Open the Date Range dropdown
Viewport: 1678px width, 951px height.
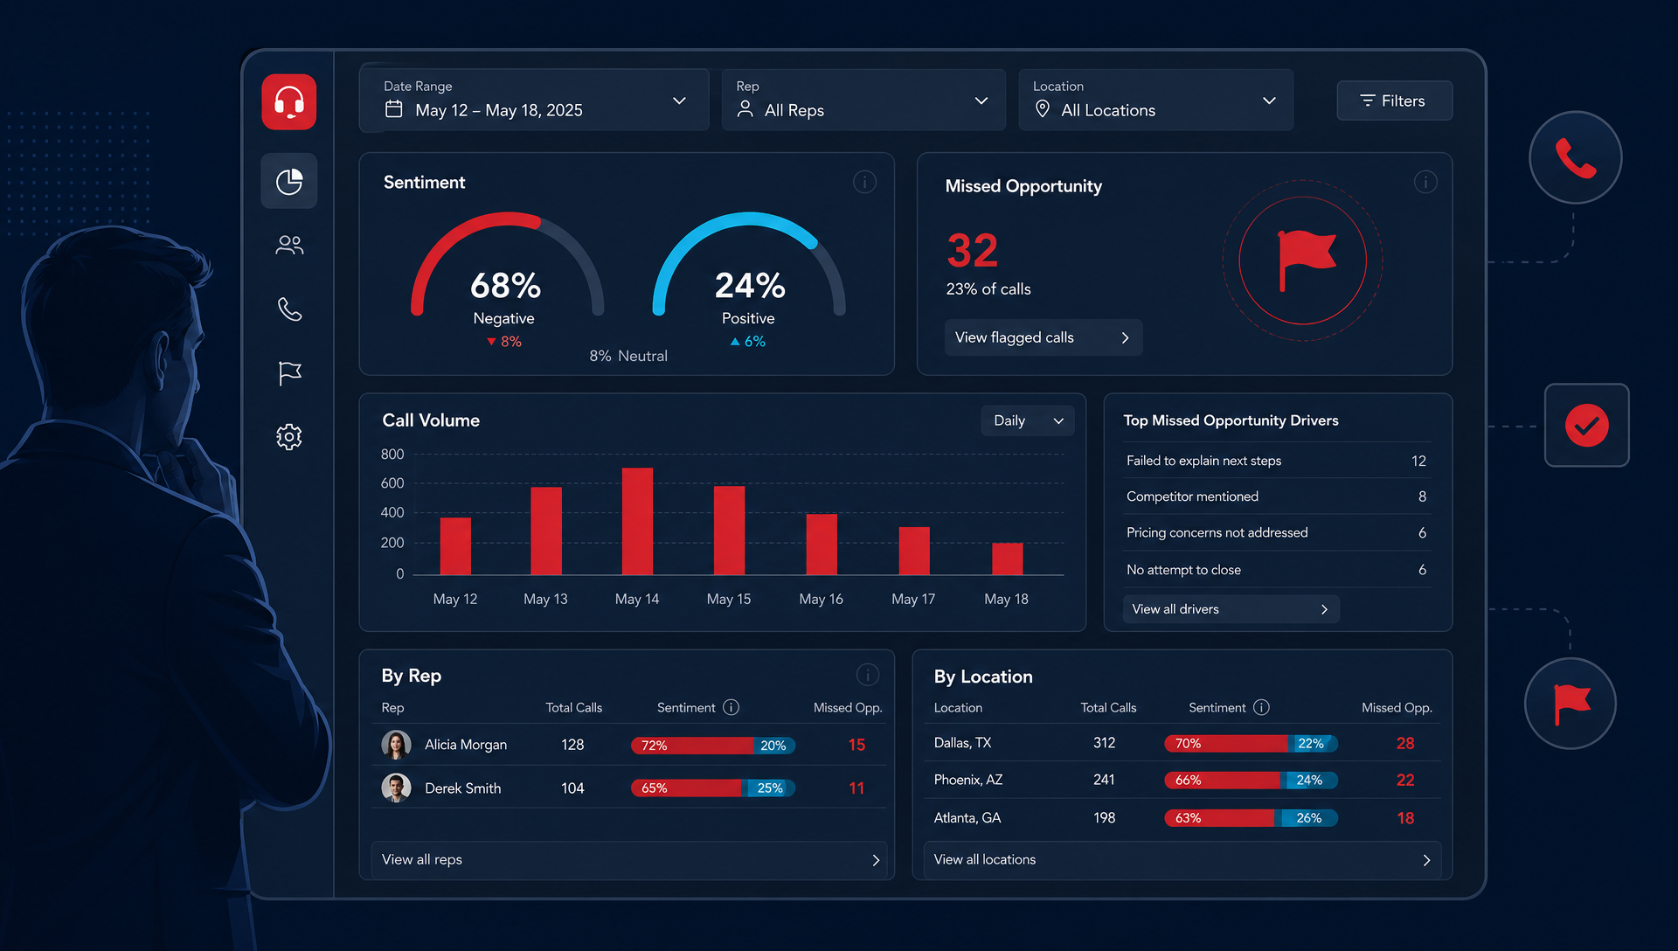(x=534, y=100)
